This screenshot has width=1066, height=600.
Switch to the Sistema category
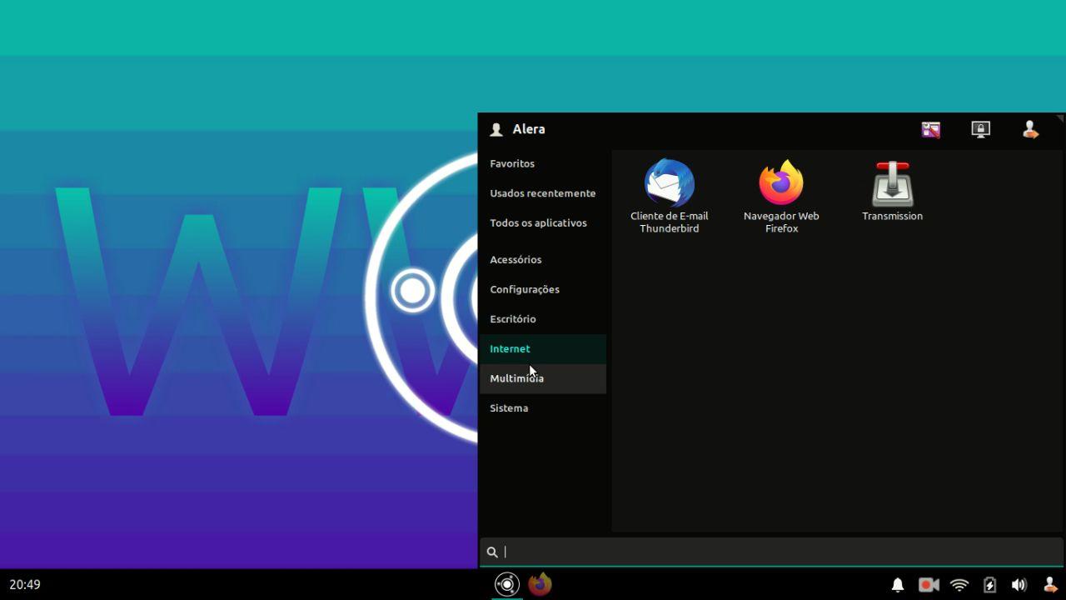(509, 407)
